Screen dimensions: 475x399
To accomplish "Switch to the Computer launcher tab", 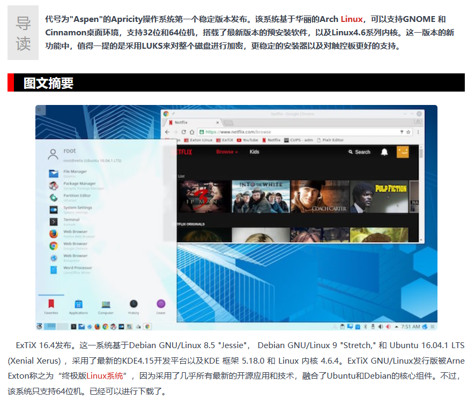I will click(106, 306).
